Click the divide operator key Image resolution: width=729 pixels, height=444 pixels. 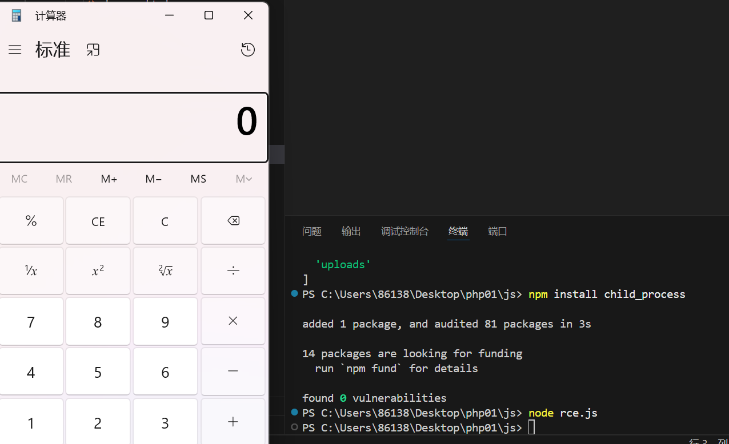click(233, 271)
